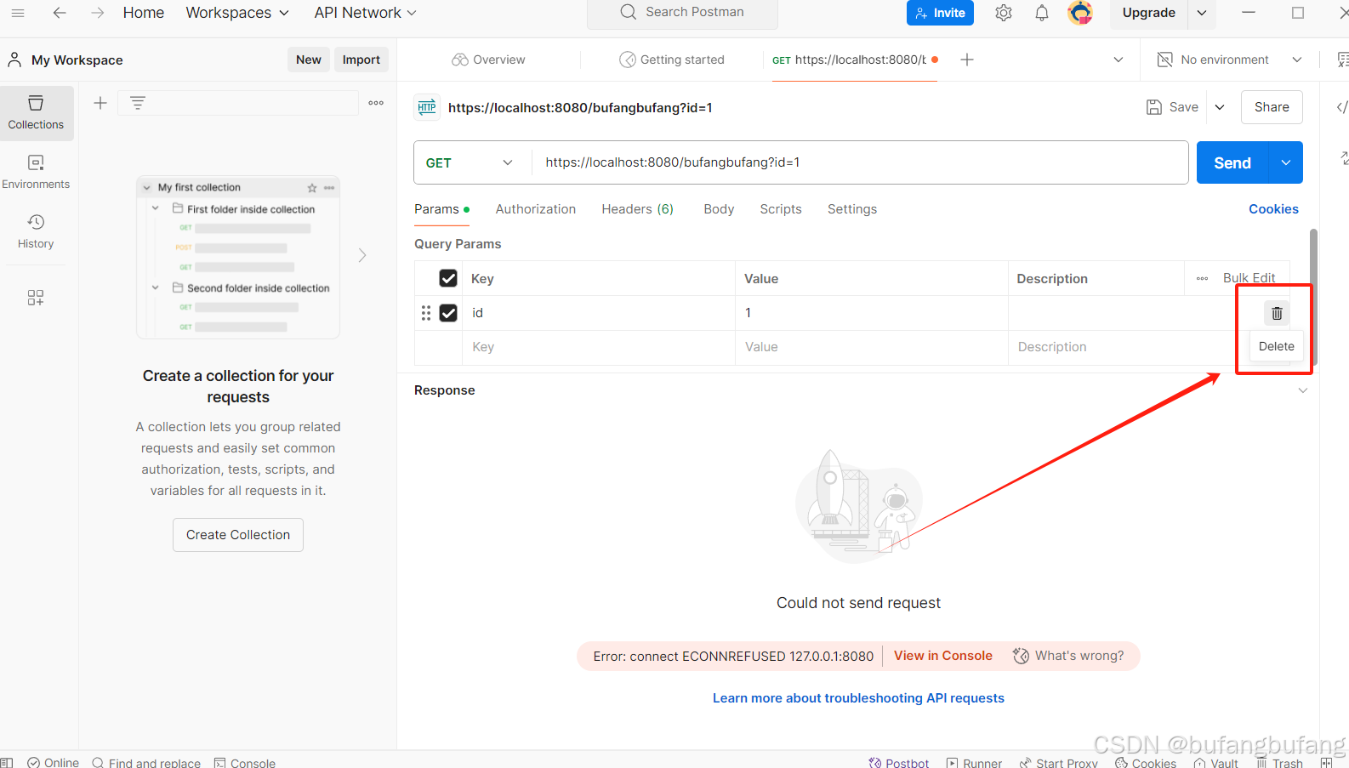Open Vault in the status bar
This screenshot has height=768, width=1349.
1216,763
